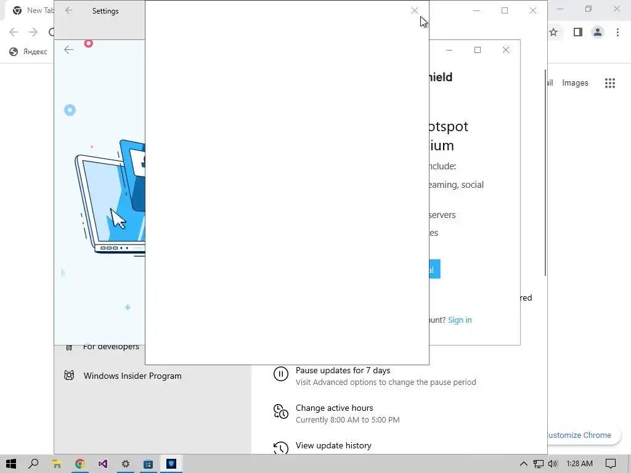Open Chrome three-dot menu
631x473 pixels.
[617, 32]
